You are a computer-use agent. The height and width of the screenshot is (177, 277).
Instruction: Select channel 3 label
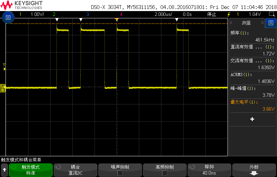pos(88,15)
